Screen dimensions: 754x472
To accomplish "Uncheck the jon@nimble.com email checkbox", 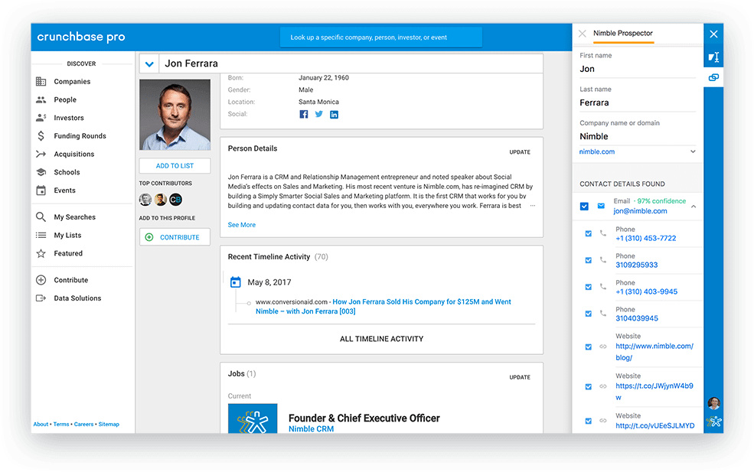I will 585,206.
